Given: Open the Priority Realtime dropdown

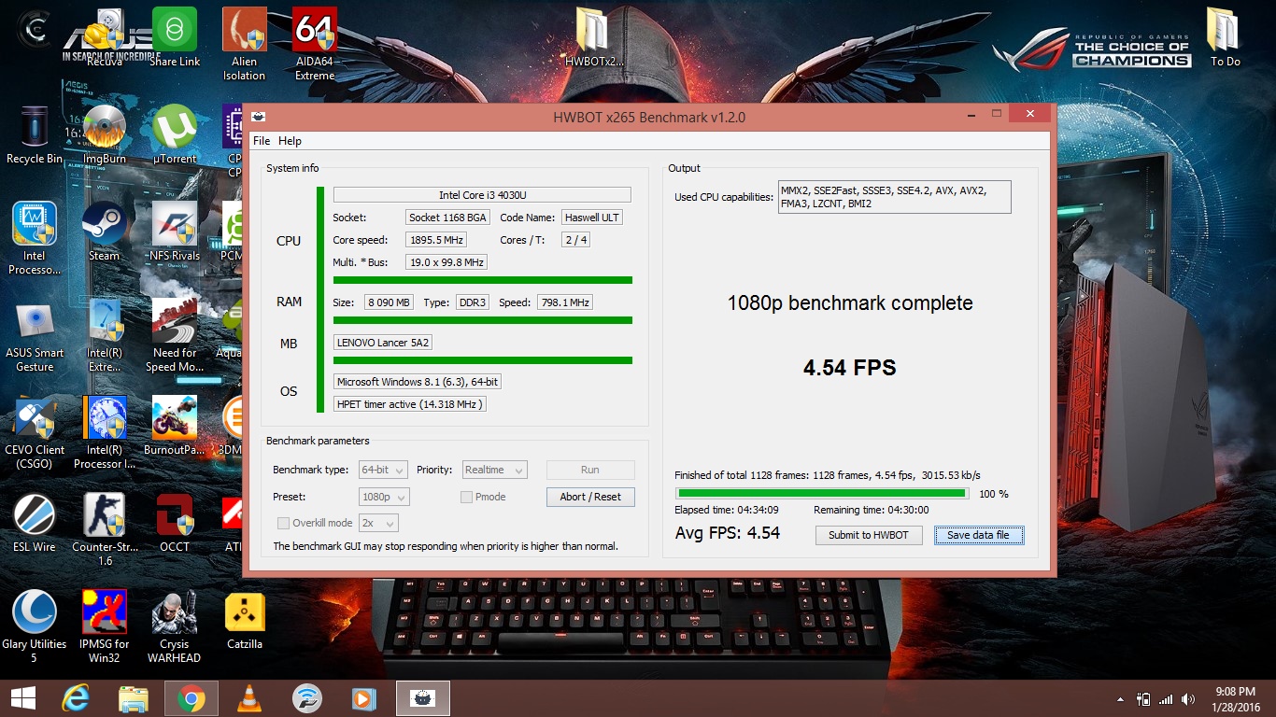Looking at the screenshot, I should [x=493, y=470].
